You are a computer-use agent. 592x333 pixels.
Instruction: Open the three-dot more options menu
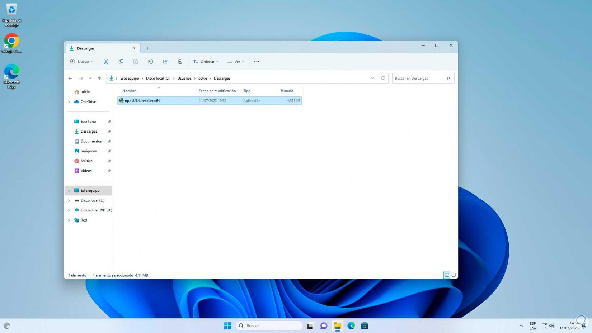tap(257, 62)
